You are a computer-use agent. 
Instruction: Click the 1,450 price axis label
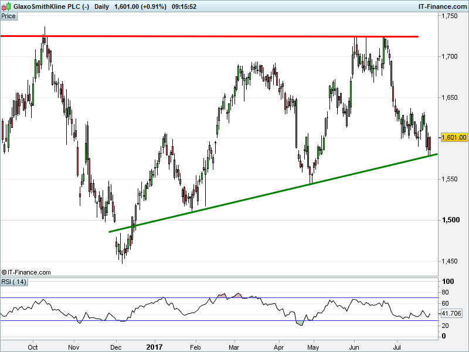point(450,261)
